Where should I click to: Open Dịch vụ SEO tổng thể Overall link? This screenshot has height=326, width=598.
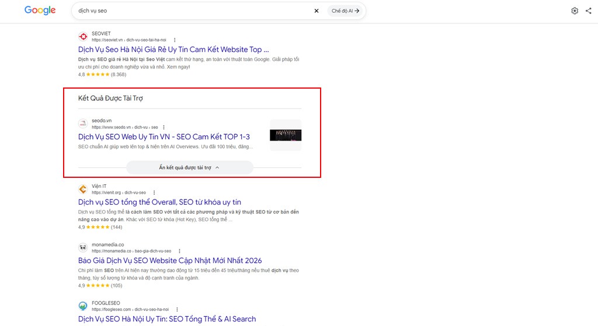(159, 202)
